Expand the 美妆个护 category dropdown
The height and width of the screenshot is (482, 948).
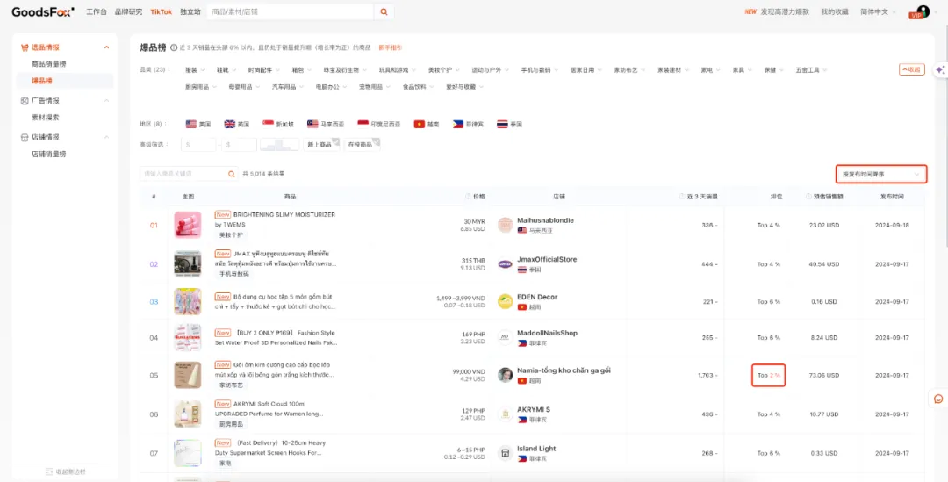coord(444,70)
